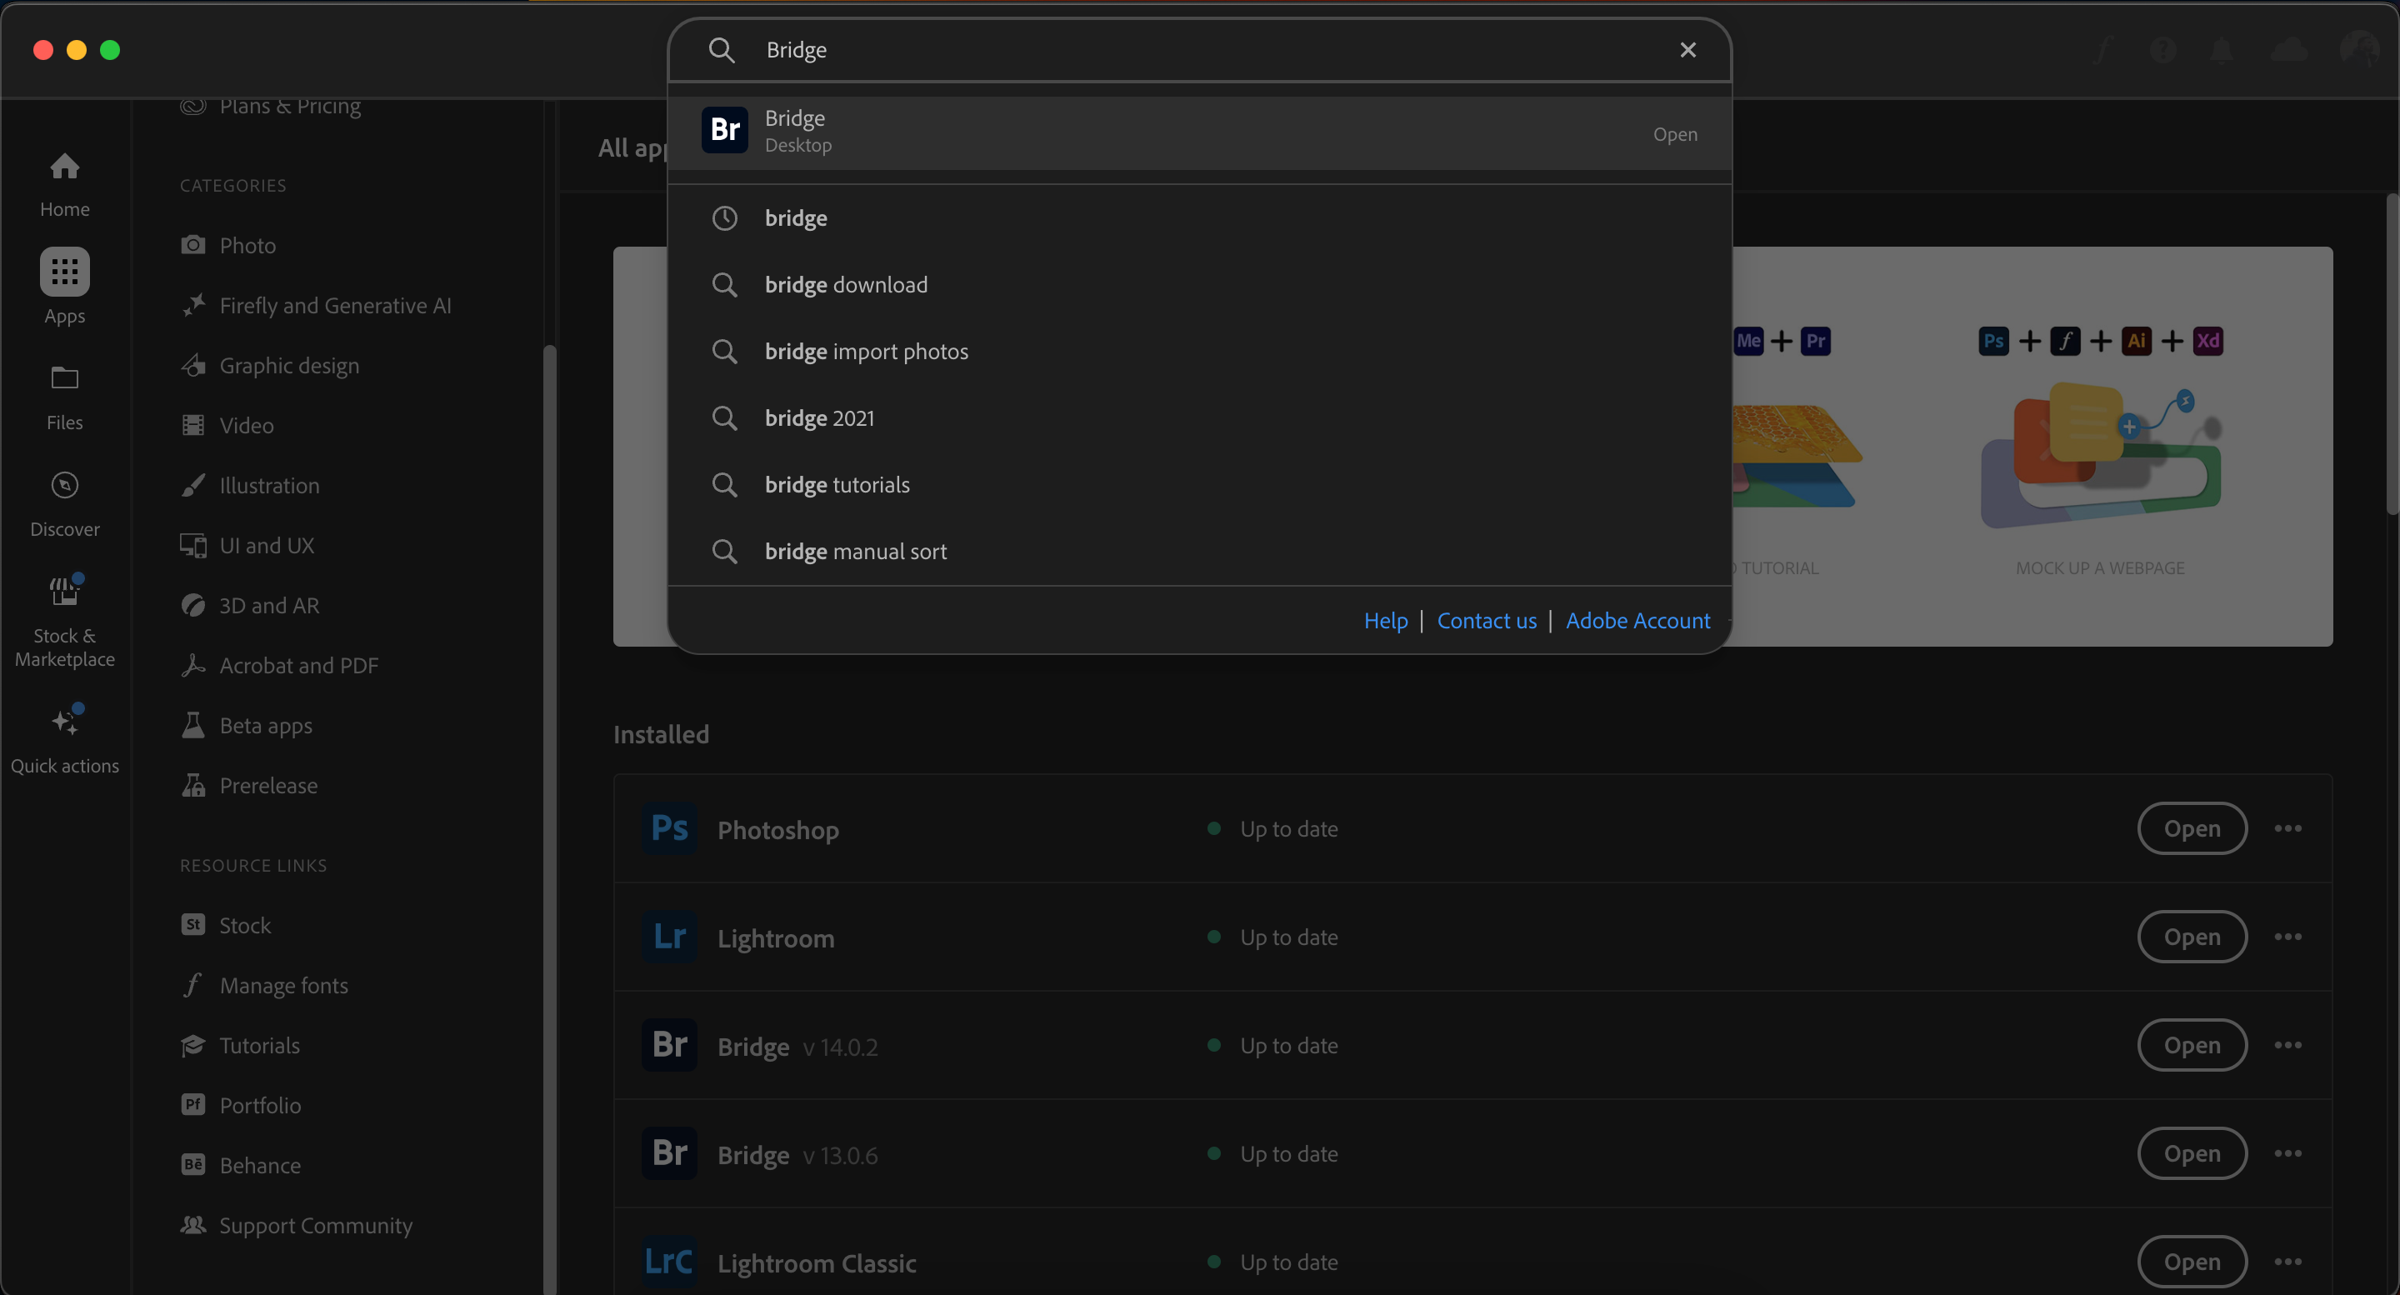Screen dimensions: 2400x1295
Task: Click the Lightroom Classic LrC icon
Action: click(668, 1262)
